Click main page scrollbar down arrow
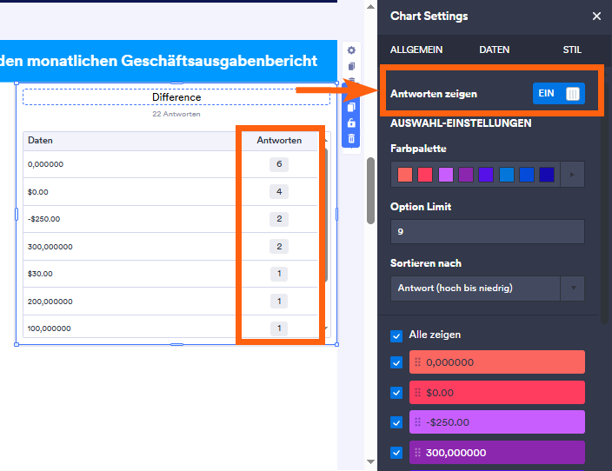This screenshot has width=612, height=471. tap(371, 461)
